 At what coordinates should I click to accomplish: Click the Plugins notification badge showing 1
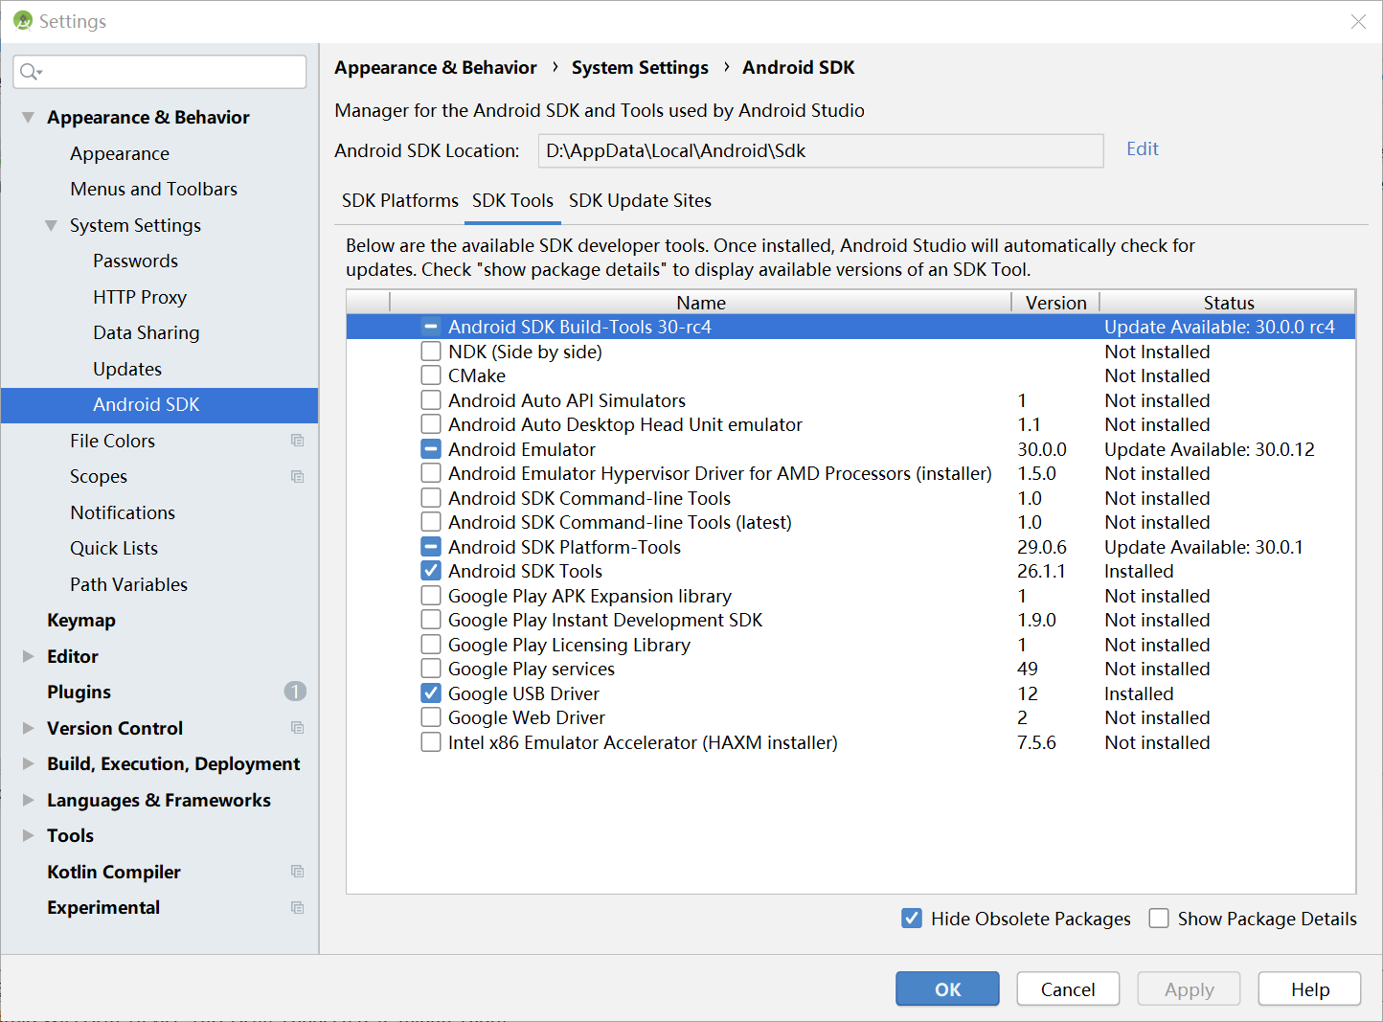(x=295, y=692)
